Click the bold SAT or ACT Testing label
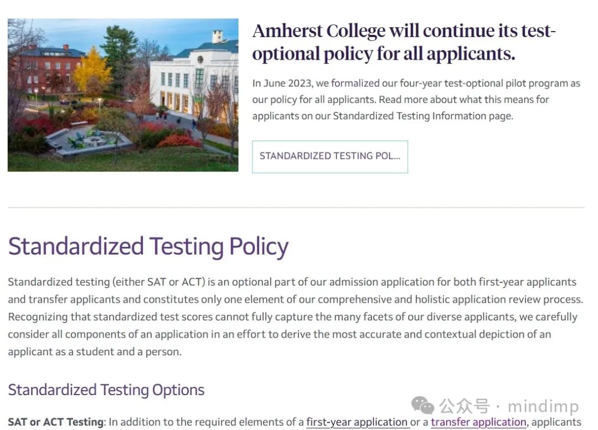Image resolution: width=598 pixels, height=430 pixels. pyautogui.click(x=56, y=422)
